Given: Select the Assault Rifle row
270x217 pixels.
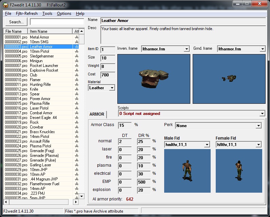Looking at the screenshot, I should point(41,141).
